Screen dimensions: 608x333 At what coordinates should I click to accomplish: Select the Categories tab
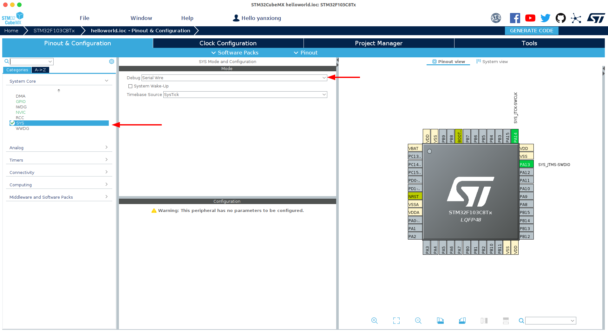(x=17, y=70)
